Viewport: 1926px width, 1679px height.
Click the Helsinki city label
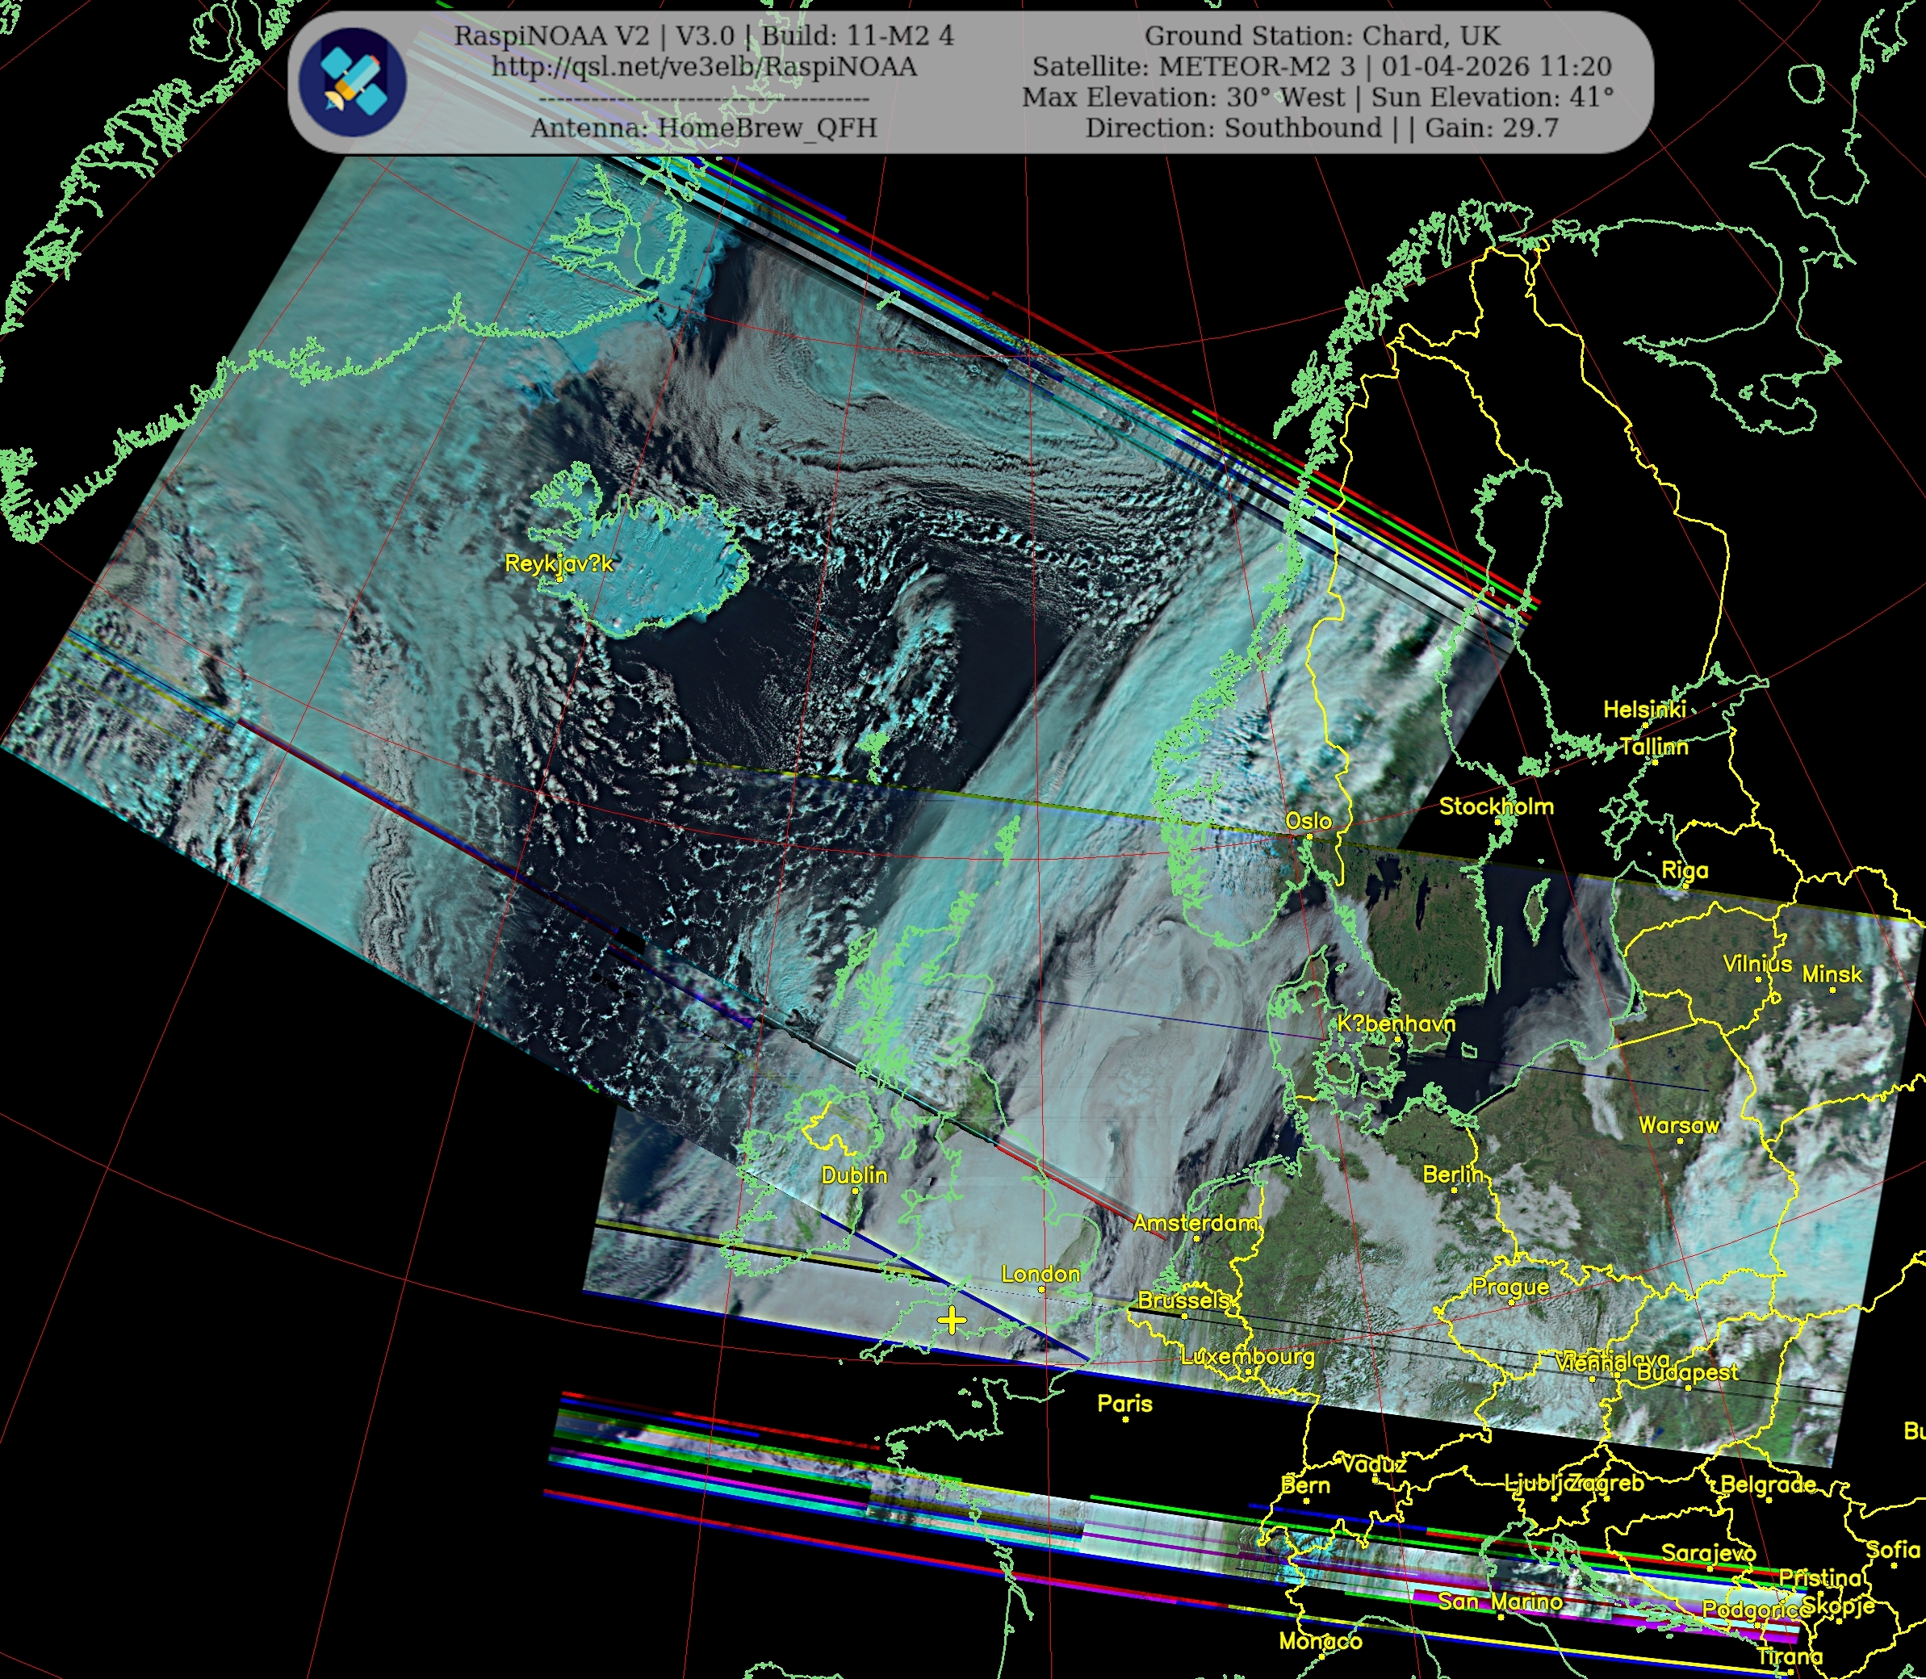(x=1644, y=710)
